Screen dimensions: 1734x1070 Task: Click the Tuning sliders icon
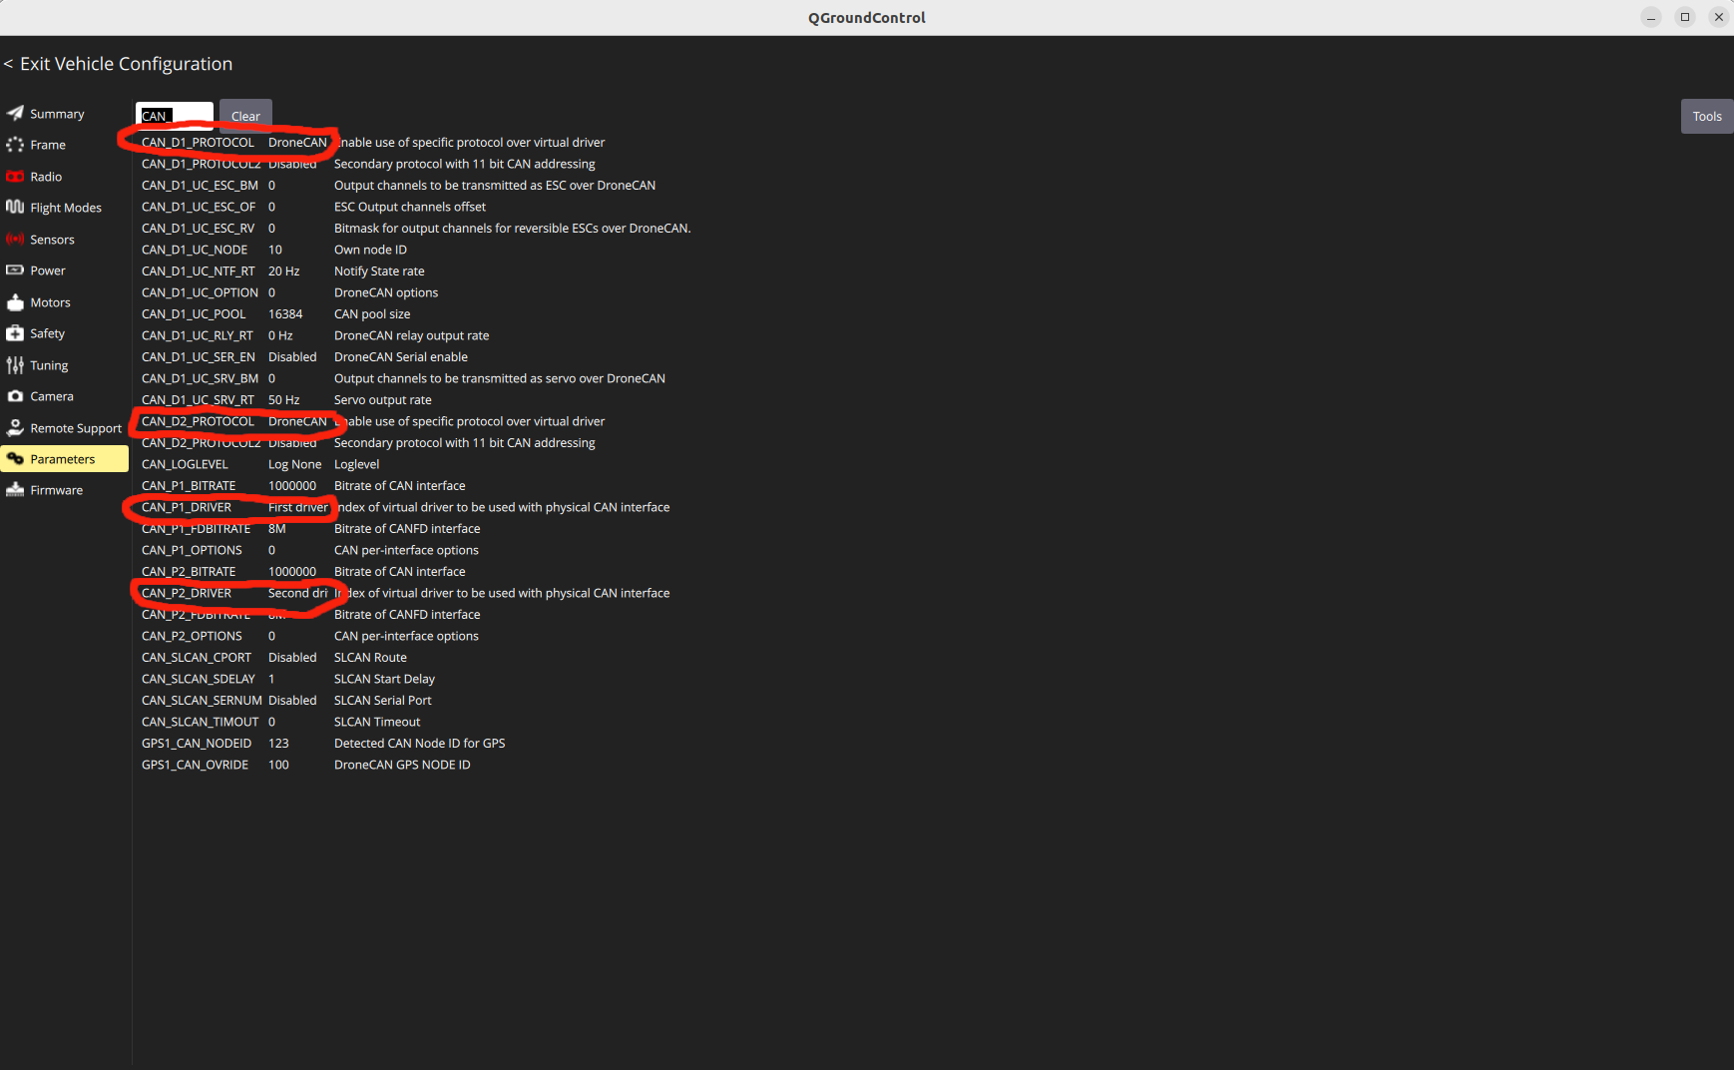coord(15,365)
